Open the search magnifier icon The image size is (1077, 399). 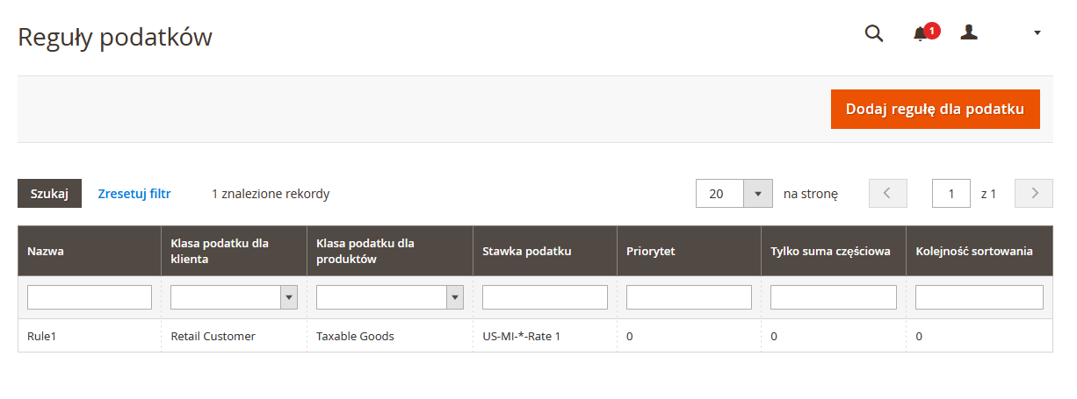pyautogui.click(x=874, y=33)
